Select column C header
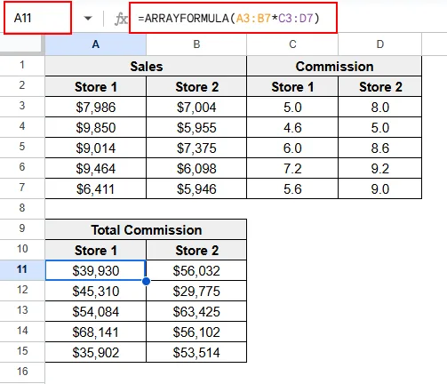447x384 pixels. point(292,44)
